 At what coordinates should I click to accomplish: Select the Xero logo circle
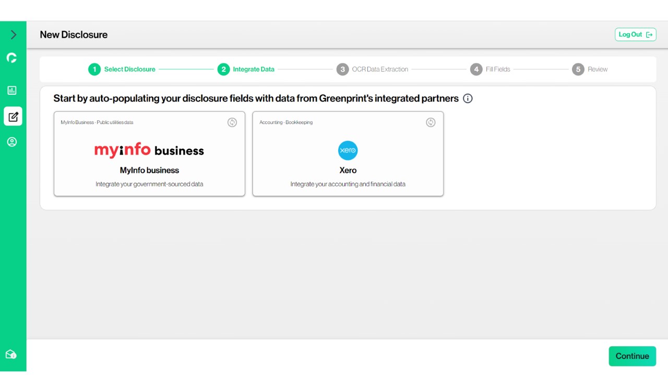(348, 151)
